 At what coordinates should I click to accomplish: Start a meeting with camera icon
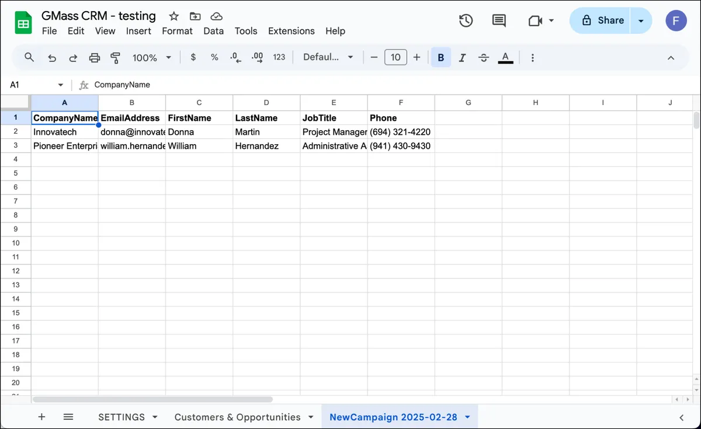coord(535,21)
